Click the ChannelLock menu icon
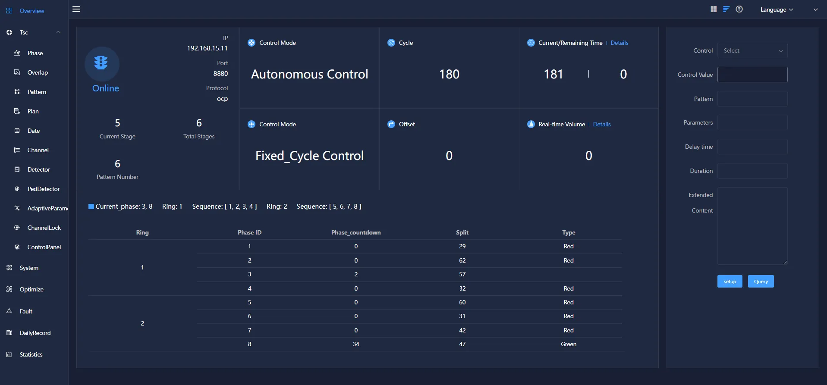 click(17, 228)
